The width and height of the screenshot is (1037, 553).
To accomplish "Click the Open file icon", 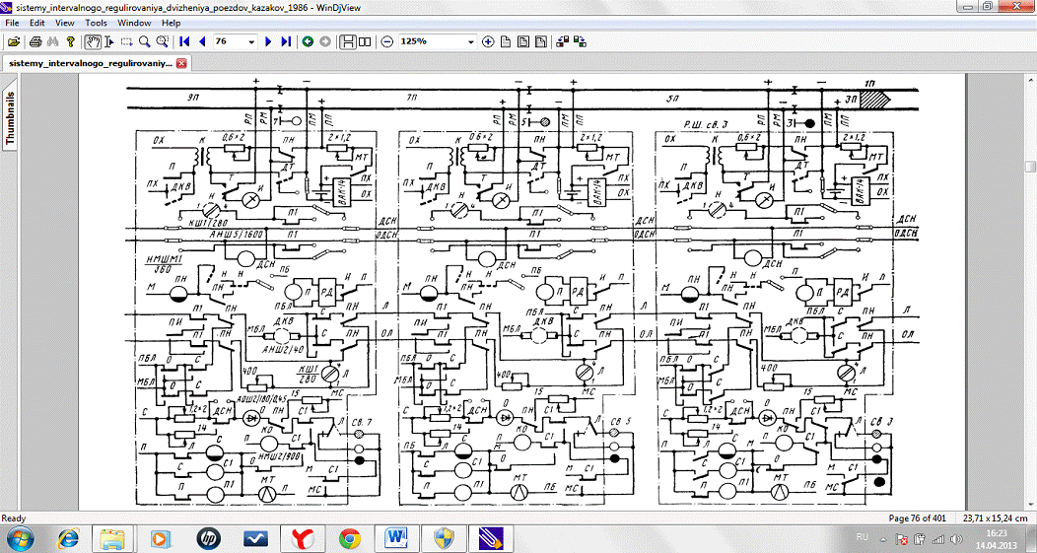I will (13, 42).
